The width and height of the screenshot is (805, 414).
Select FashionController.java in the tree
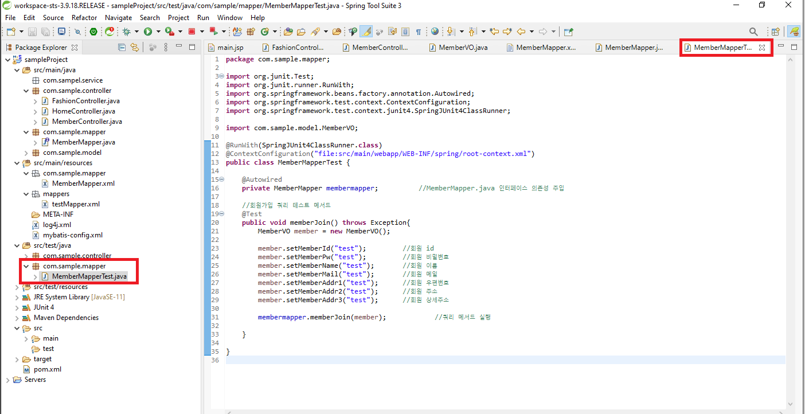tap(85, 101)
